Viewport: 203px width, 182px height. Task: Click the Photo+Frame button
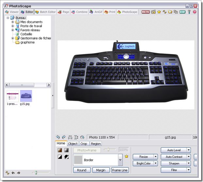pyautogui.click(x=87, y=150)
